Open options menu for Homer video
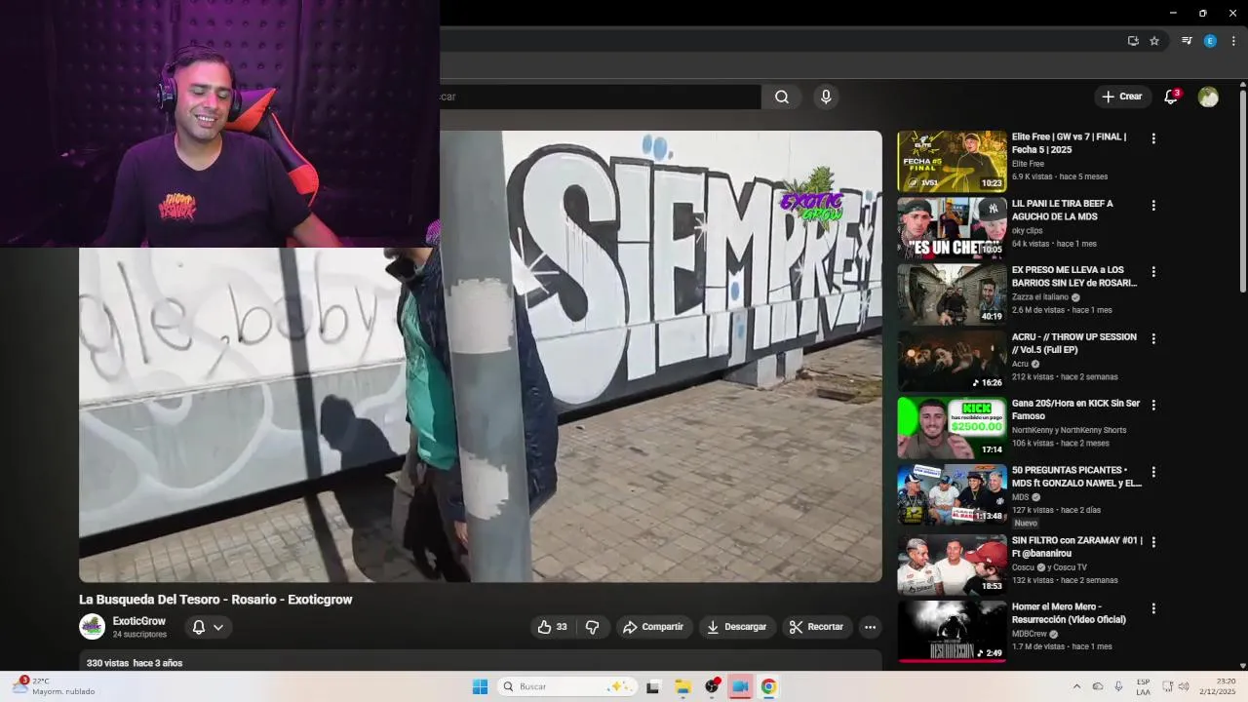 (x=1153, y=608)
